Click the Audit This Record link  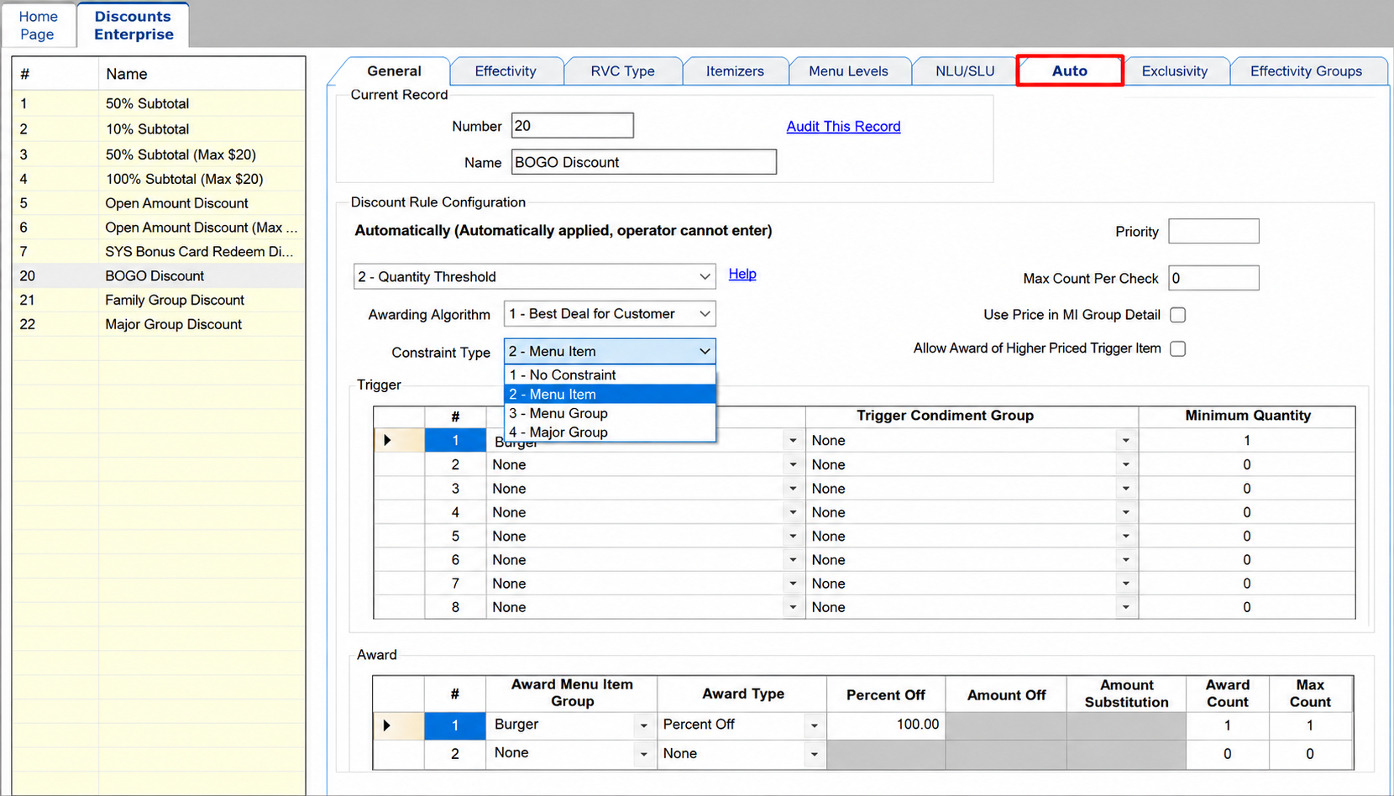click(x=843, y=126)
